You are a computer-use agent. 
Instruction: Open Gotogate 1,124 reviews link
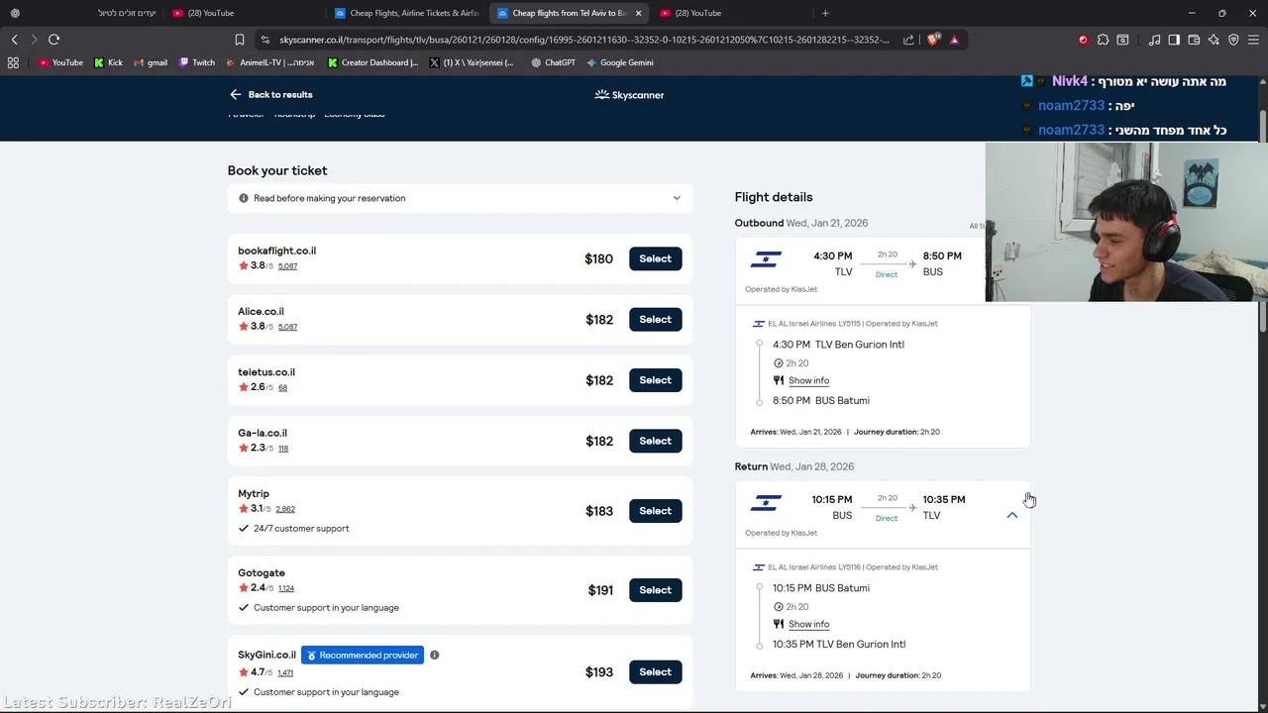(286, 588)
